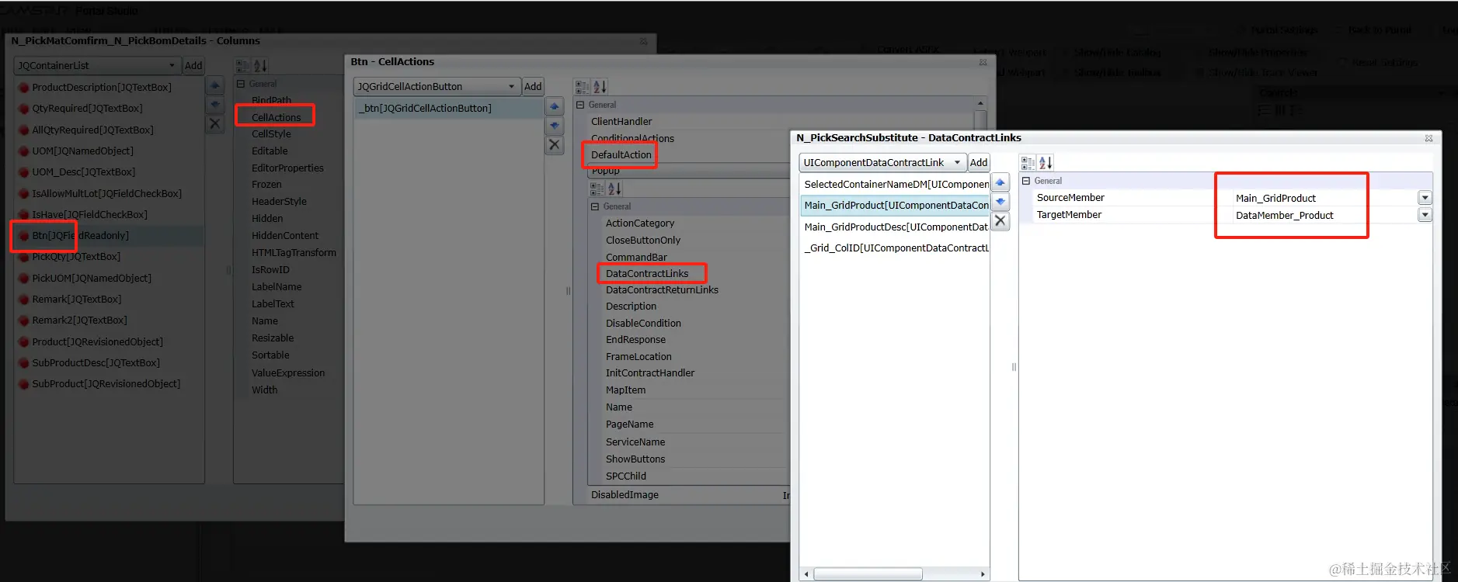Click Portal Settings in background toolbar
Screen dimensions: 1458x582
(x=1284, y=30)
